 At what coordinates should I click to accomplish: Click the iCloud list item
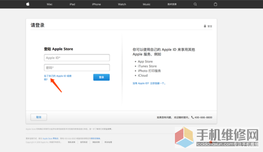(x=143, y=76)
